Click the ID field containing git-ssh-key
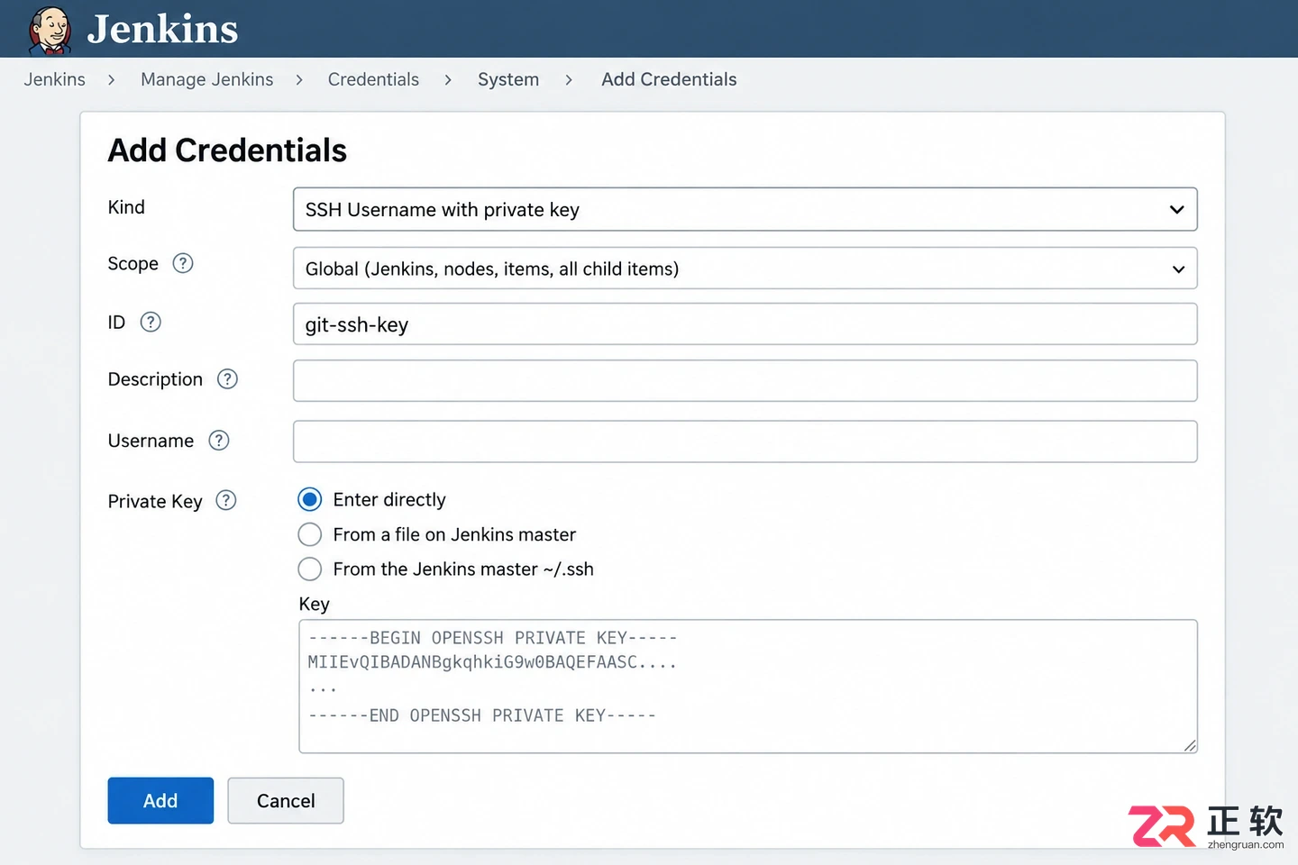Image resolution: width=1298 pixels, height=865 pixels. click(x=745, y=323)
